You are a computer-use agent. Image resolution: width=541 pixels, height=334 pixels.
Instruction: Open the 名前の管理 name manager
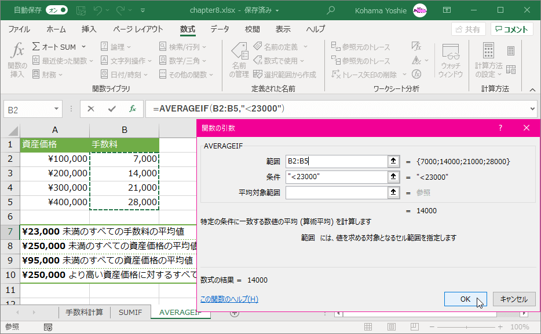(239, 60)
